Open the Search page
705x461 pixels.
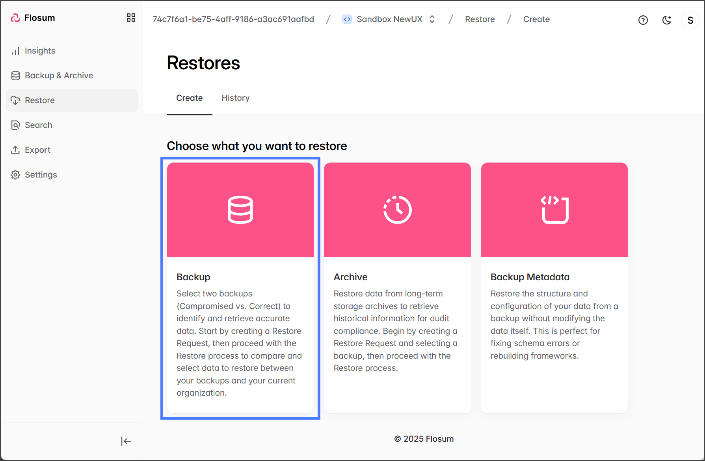click(x=38, y=125)
